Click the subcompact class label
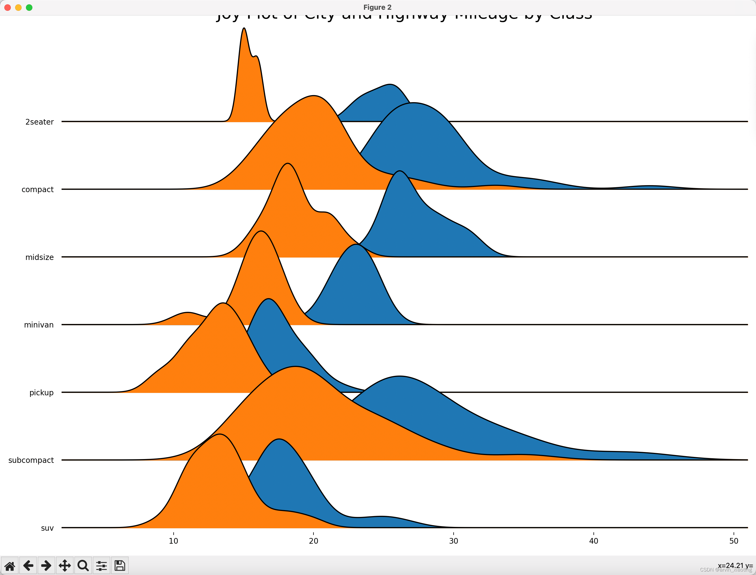This screenshot has height=575, width=756. coord(31,460)
